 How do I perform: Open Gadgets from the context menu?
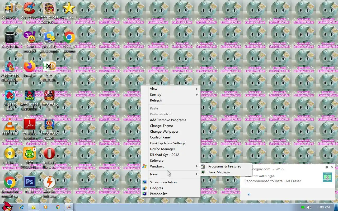coord(171,188)
